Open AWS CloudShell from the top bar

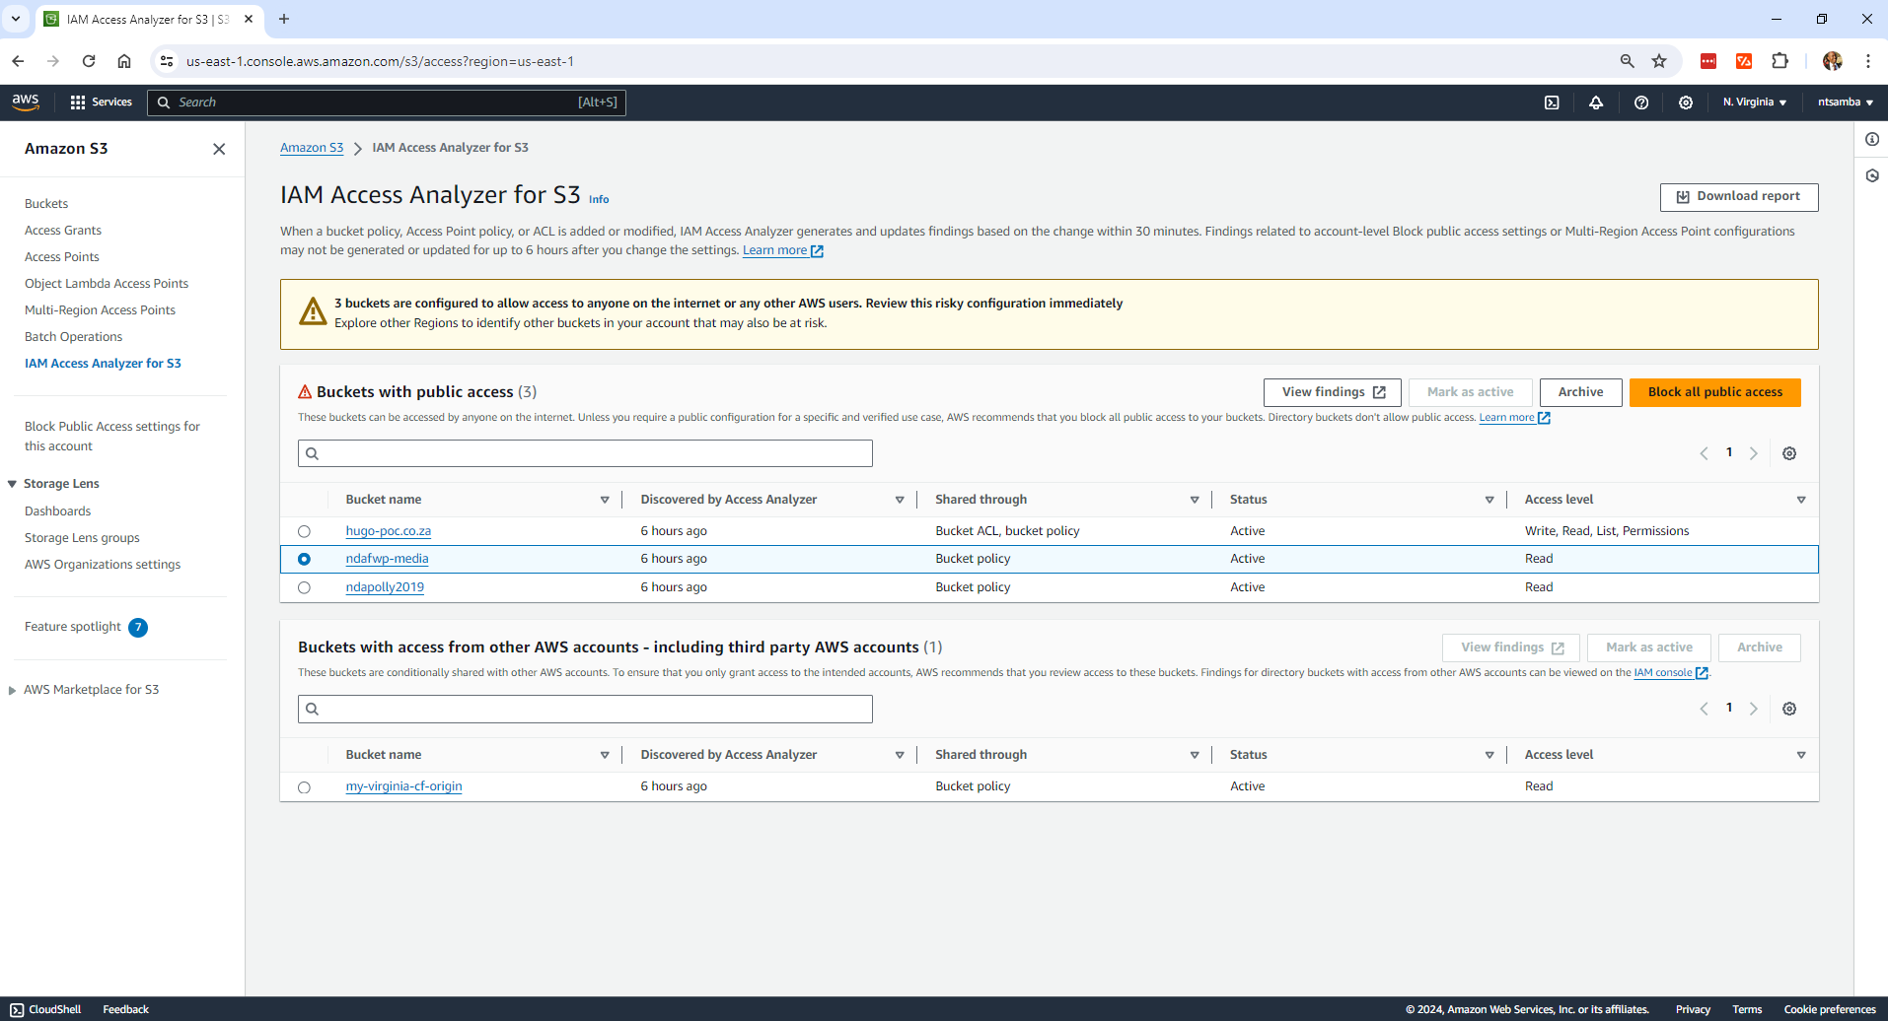click(1552, 102)
